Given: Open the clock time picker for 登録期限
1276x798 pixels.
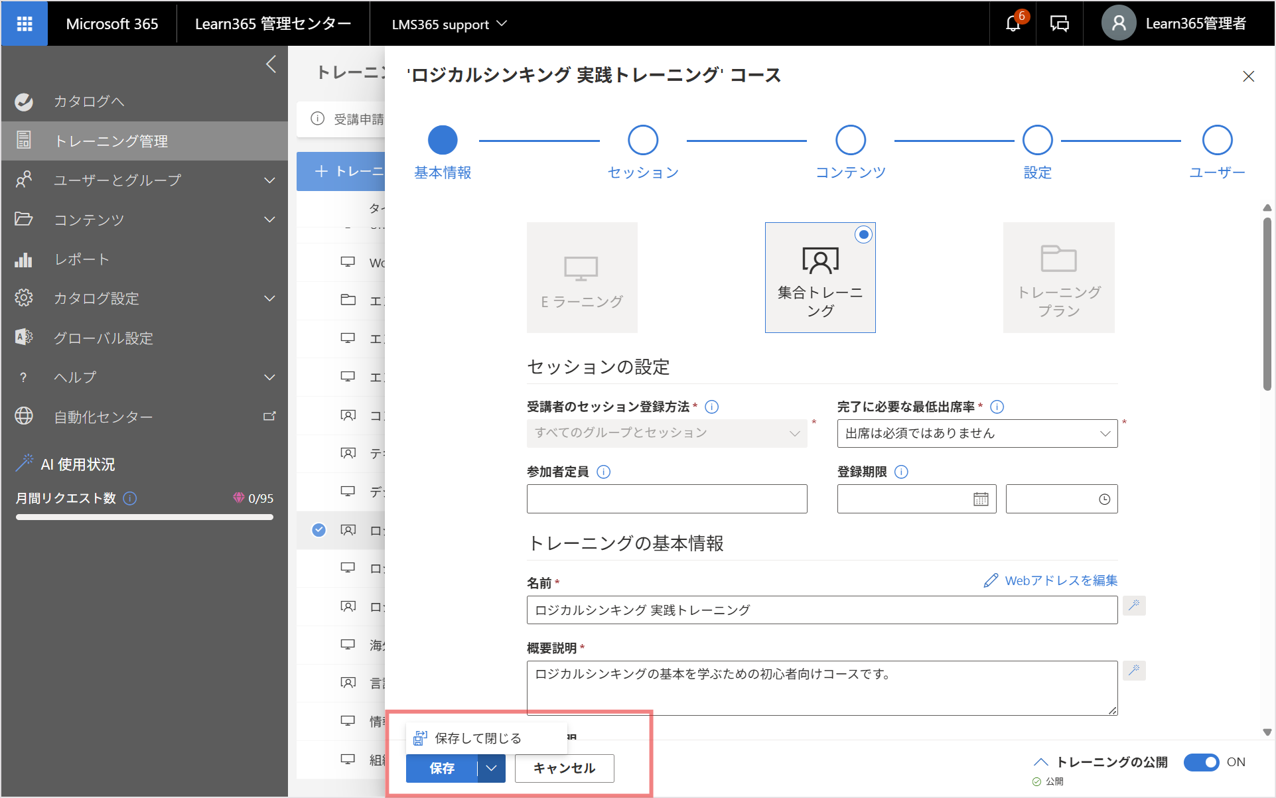Looking at the screenshot, I should click(x=1104, y=499).
